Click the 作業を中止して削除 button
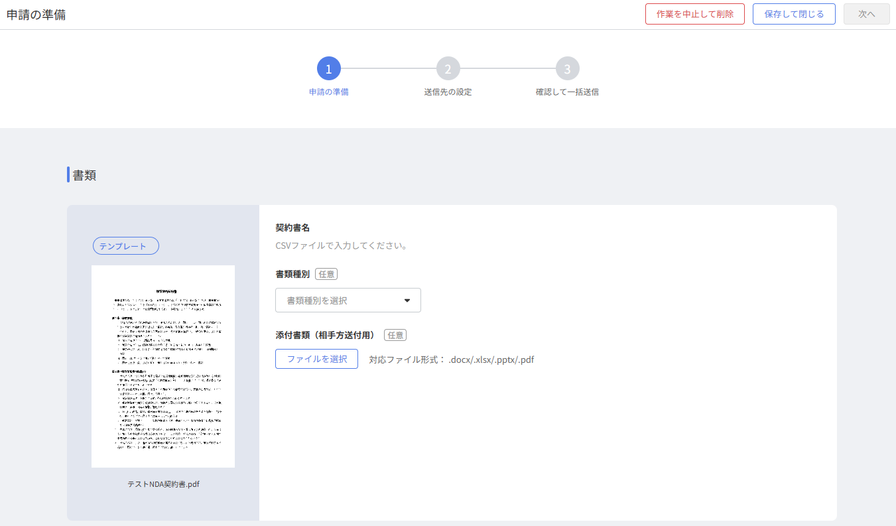This screenshot has height=526, width=896. (694, 14)
